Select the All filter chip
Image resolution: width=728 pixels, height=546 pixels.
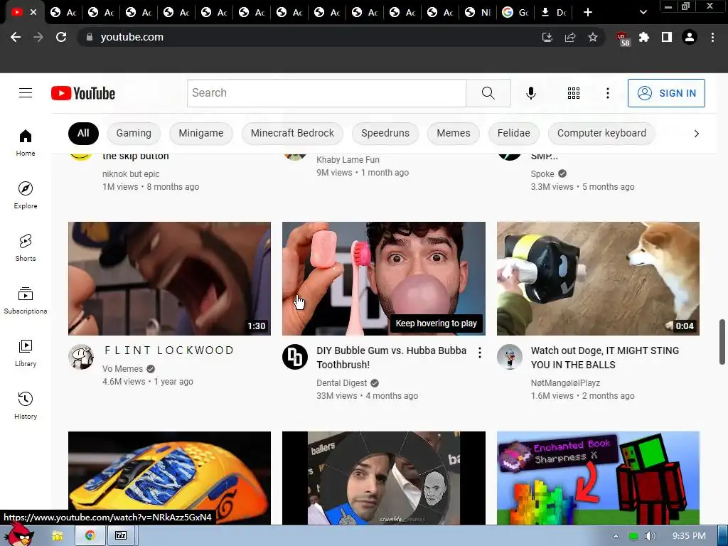83,133
